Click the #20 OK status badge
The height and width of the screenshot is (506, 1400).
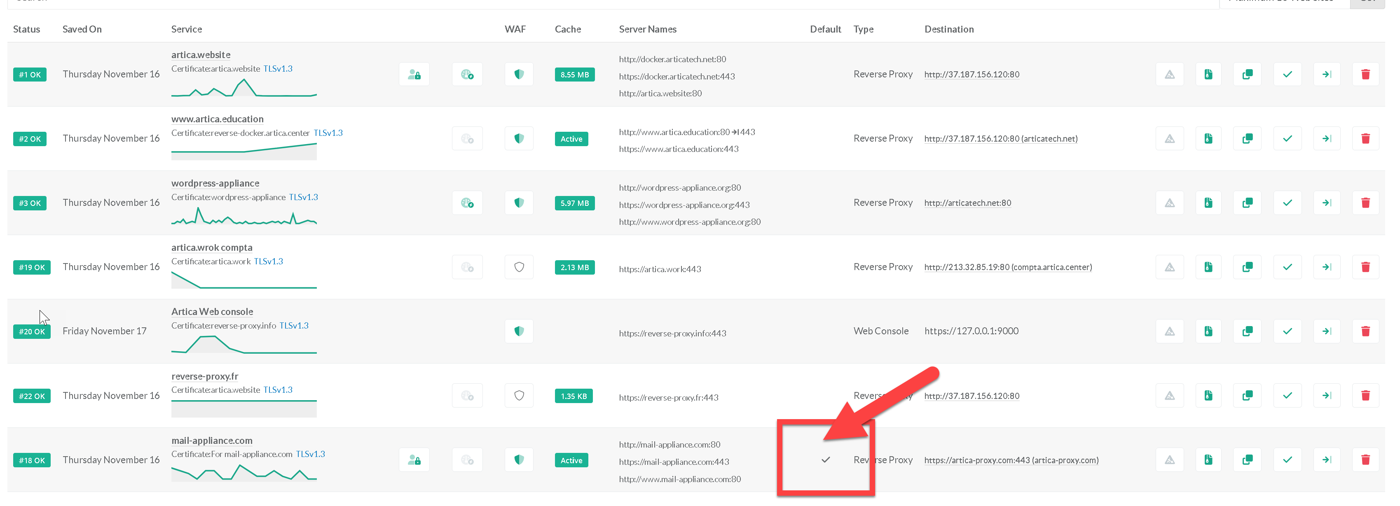click(32, 332)
